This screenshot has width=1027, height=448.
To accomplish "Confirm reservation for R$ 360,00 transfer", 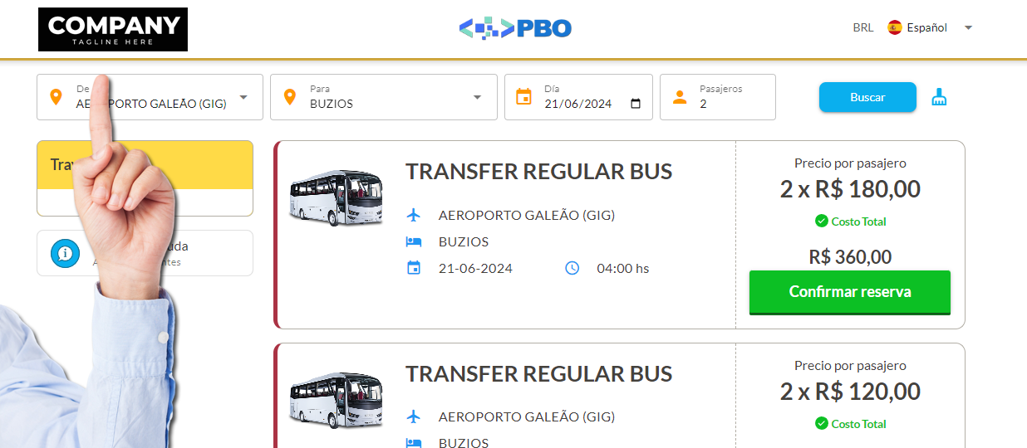I will click(x=849, y=292).
